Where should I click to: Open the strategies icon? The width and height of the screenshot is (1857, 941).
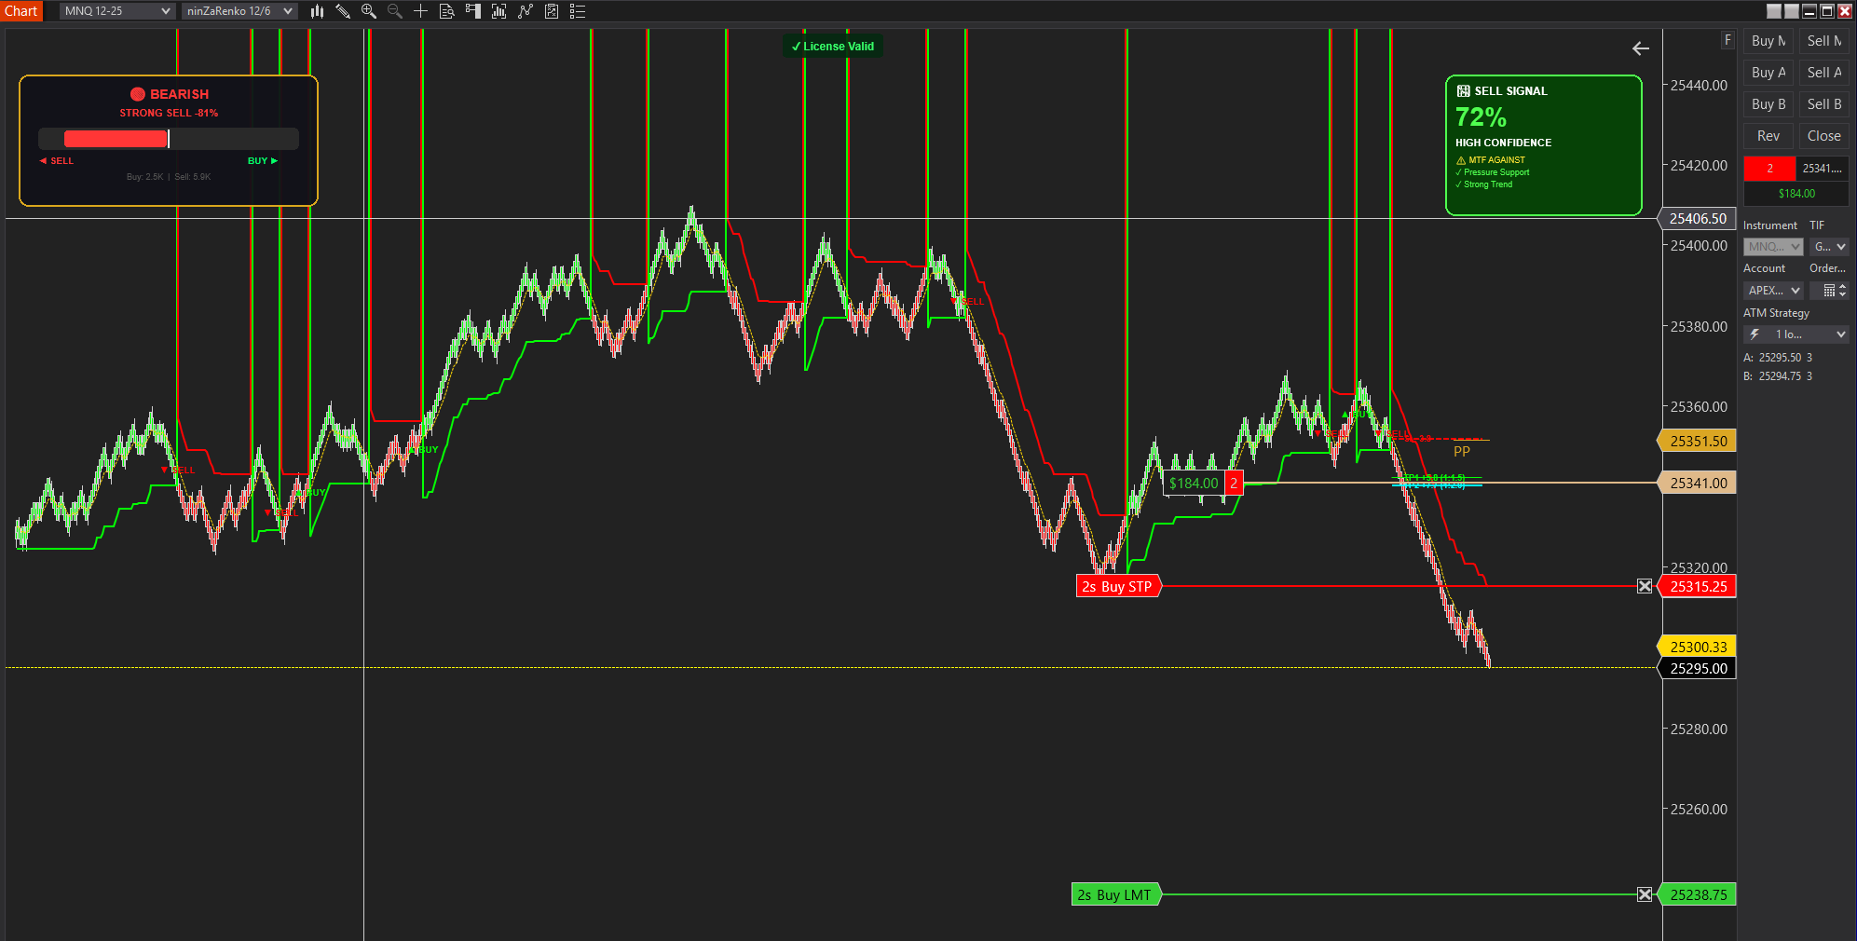(552, 11)
